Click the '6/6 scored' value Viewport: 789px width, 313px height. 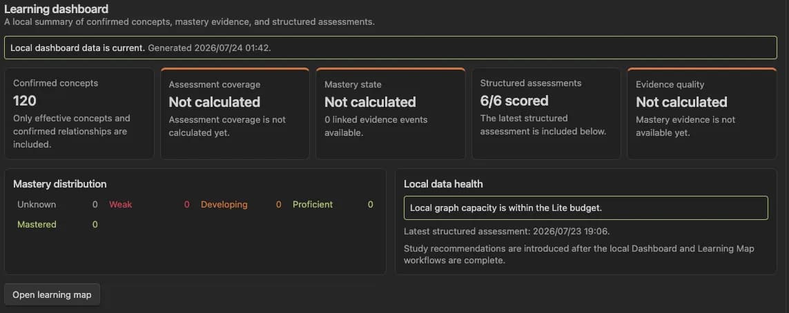click(514, 101)
